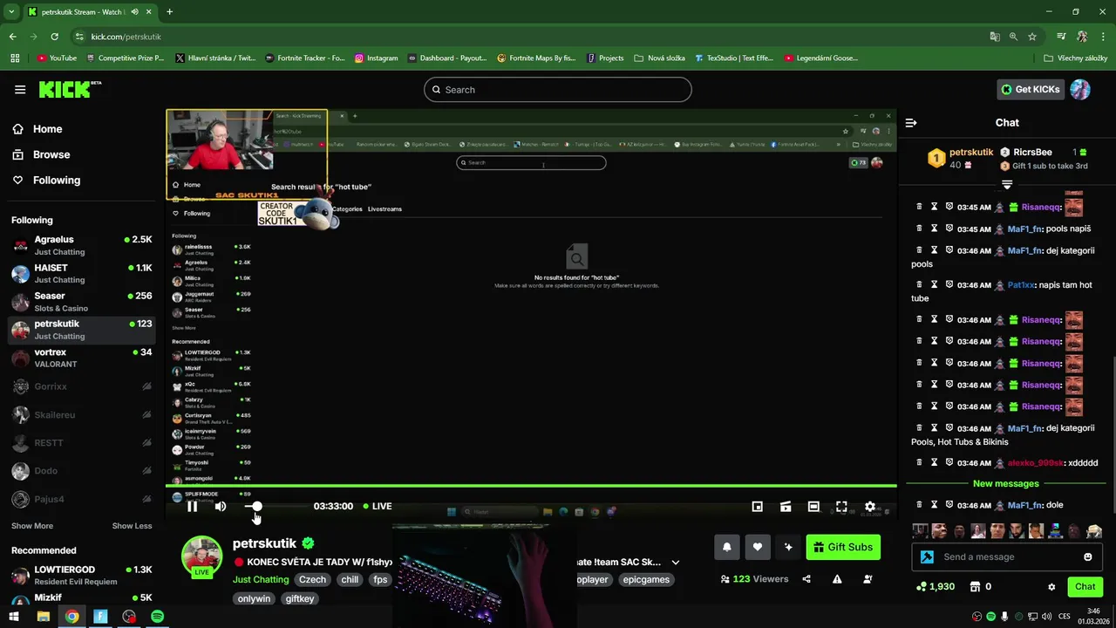
Task: Select the giftkey tag
Action: [x=300, y=598]
